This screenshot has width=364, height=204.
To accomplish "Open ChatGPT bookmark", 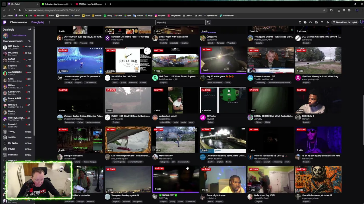I will (x=188, y=16).
